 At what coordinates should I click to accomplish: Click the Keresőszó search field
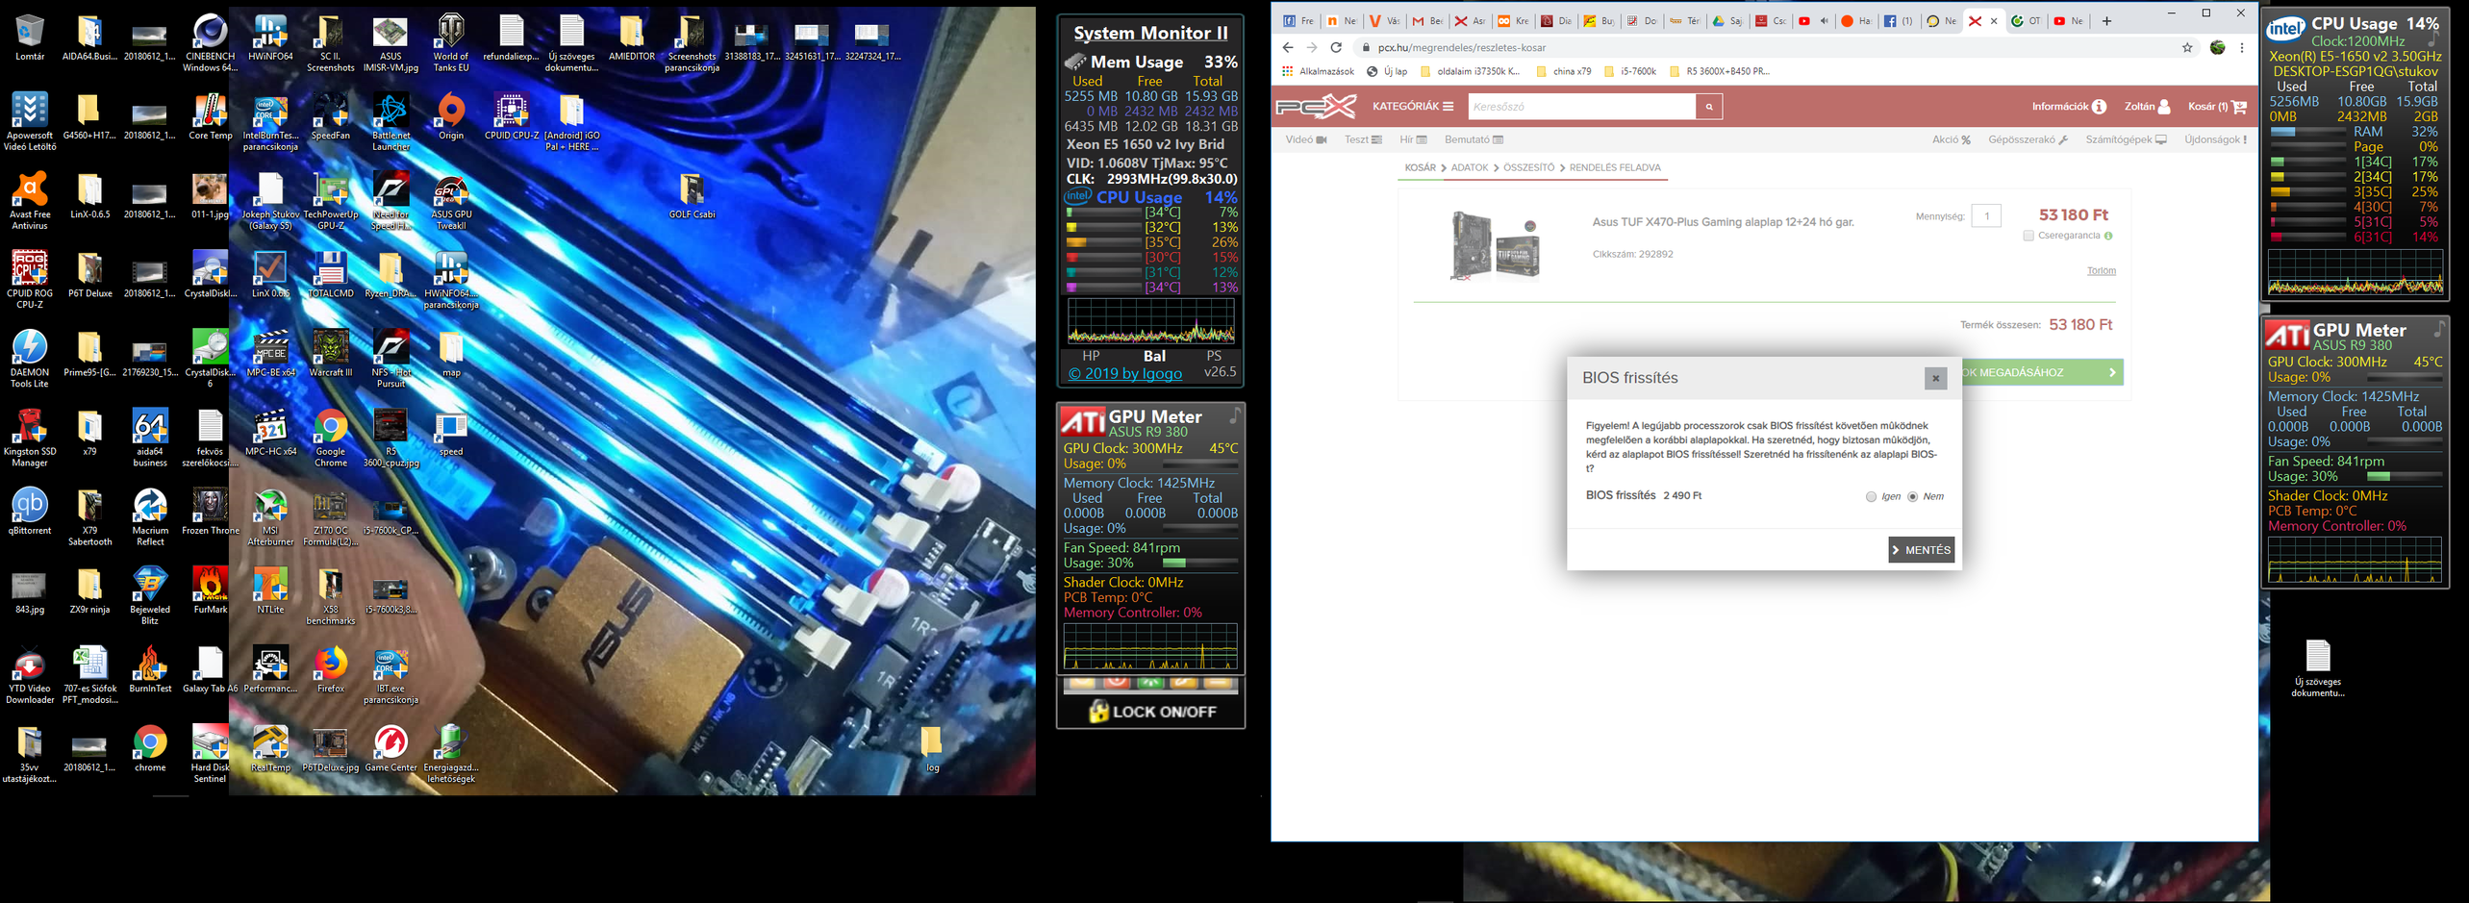1581,107
